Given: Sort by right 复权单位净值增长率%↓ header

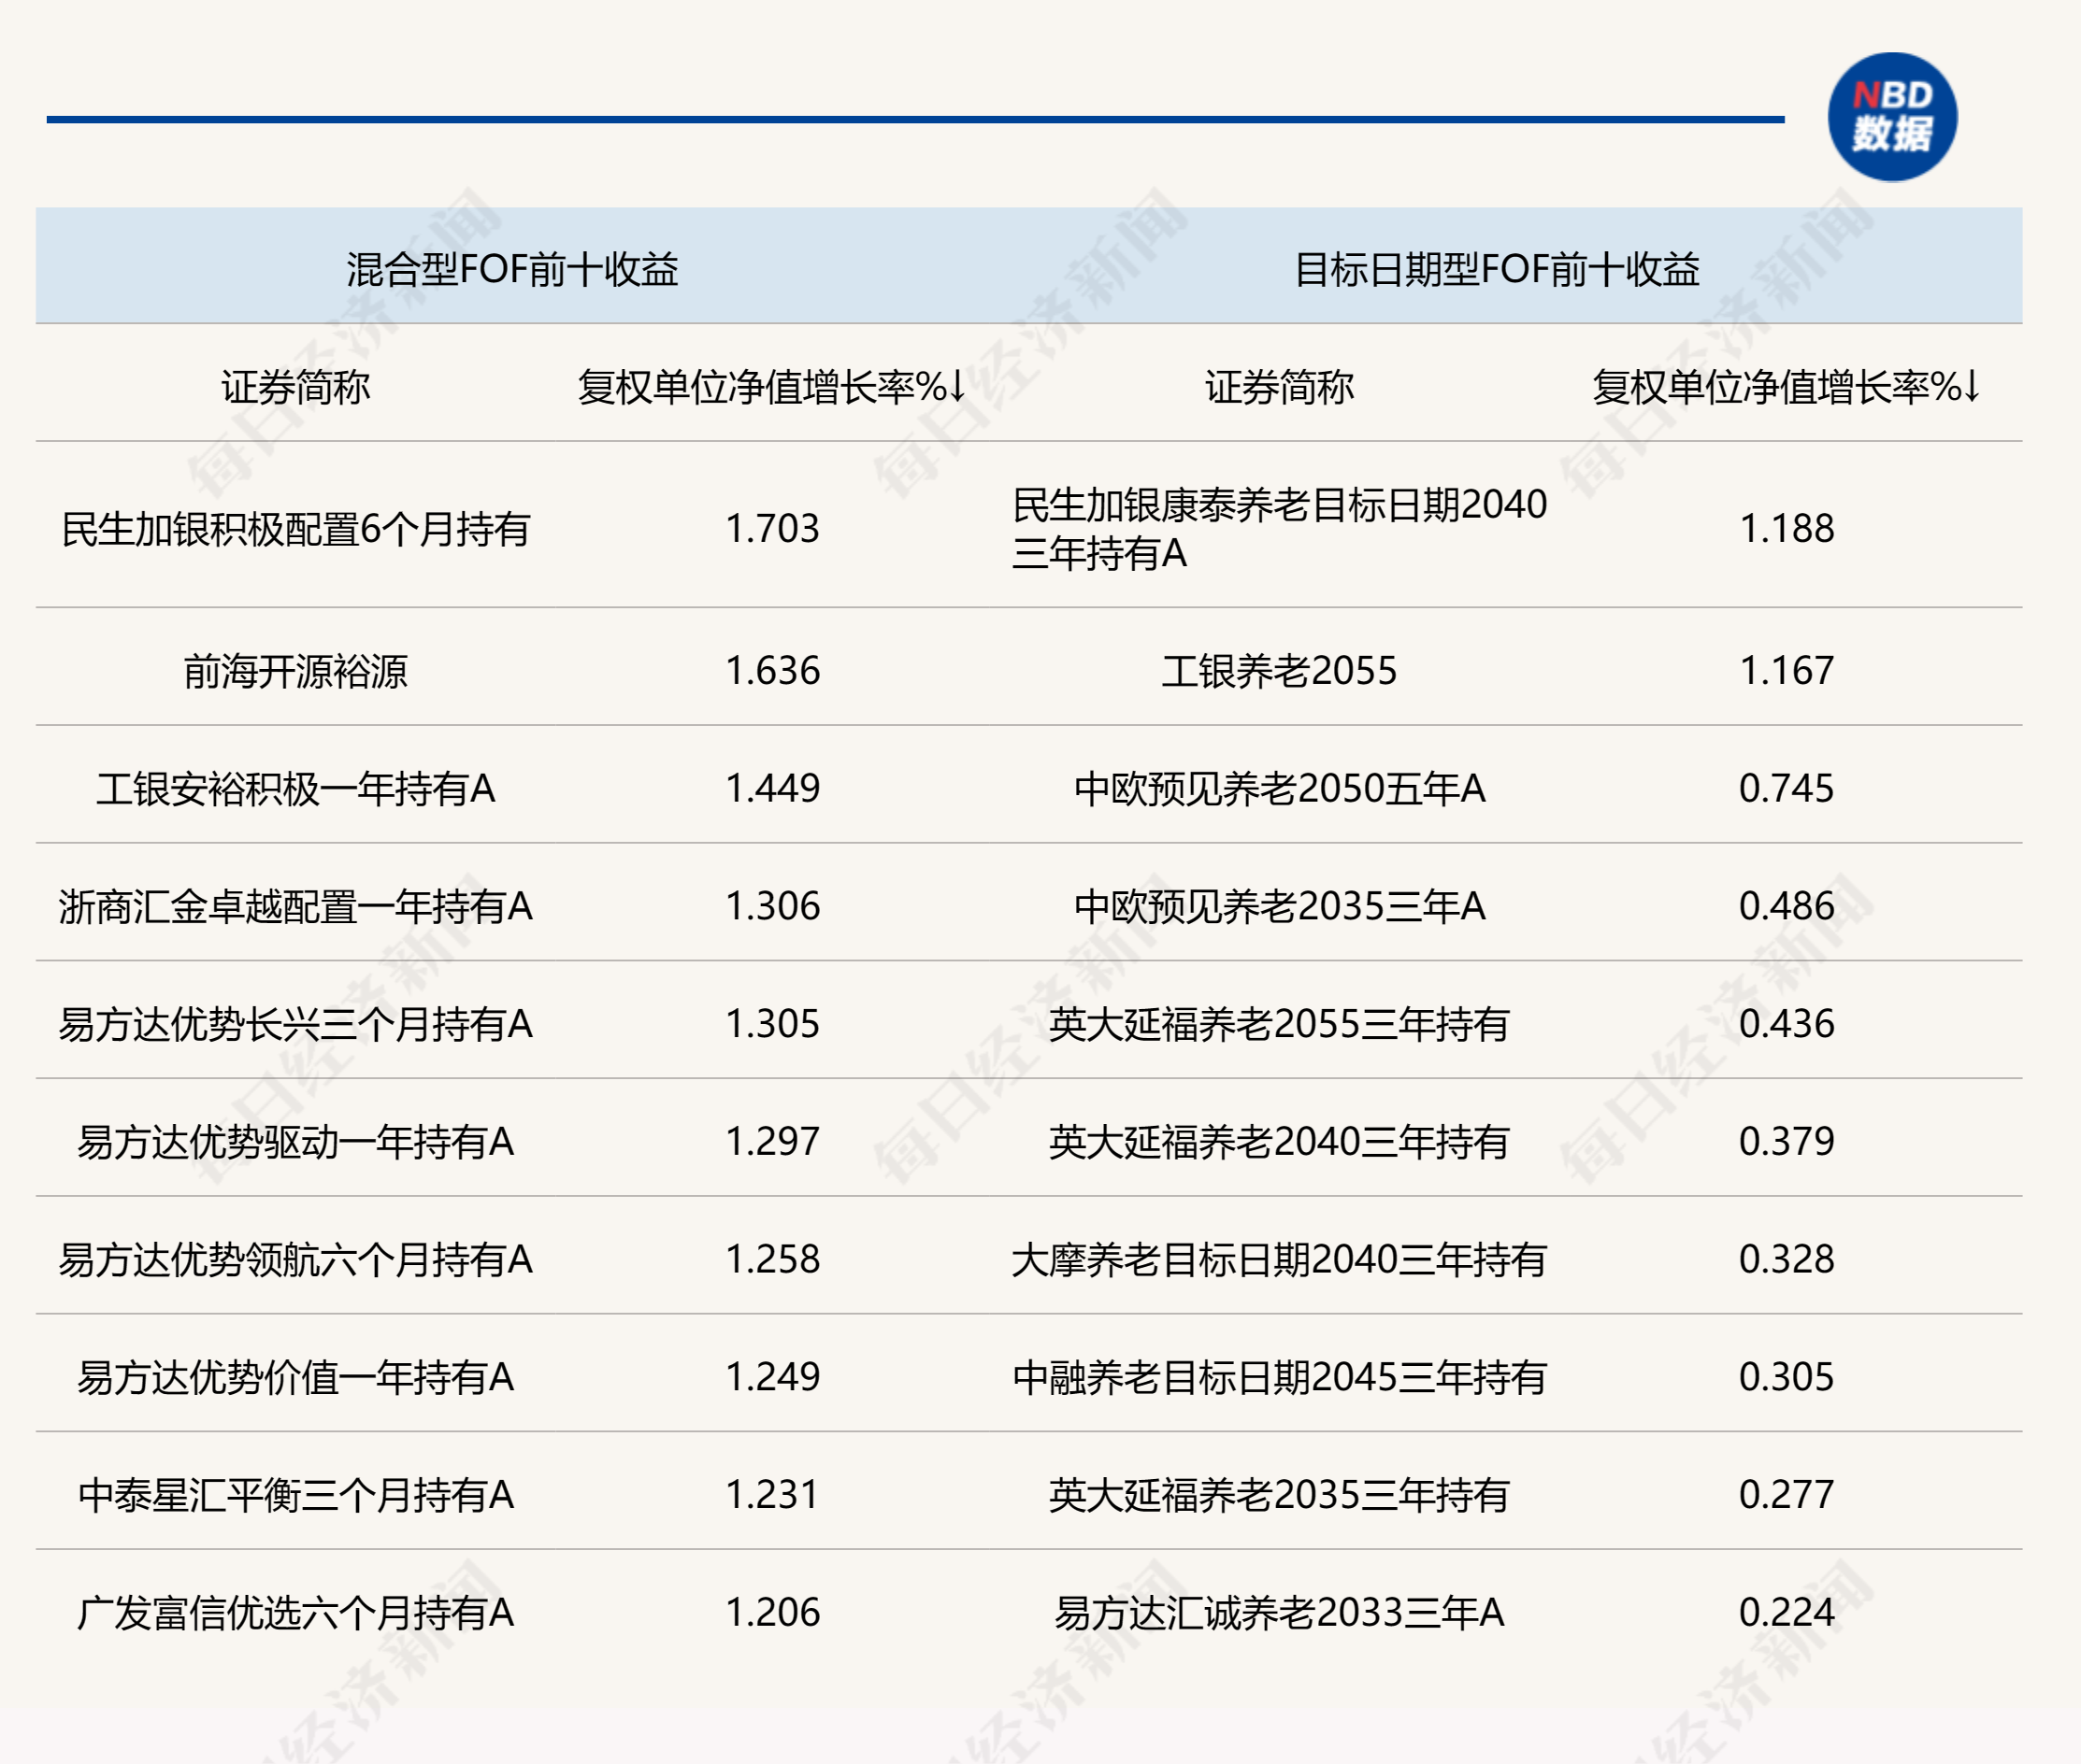Looking at the screenshot, I should coord(1786,387).
